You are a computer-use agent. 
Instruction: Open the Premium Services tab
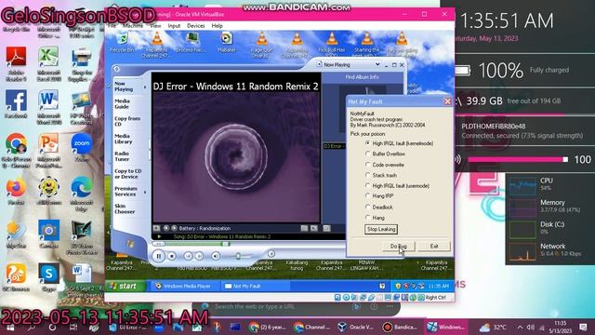coord(126,191)
